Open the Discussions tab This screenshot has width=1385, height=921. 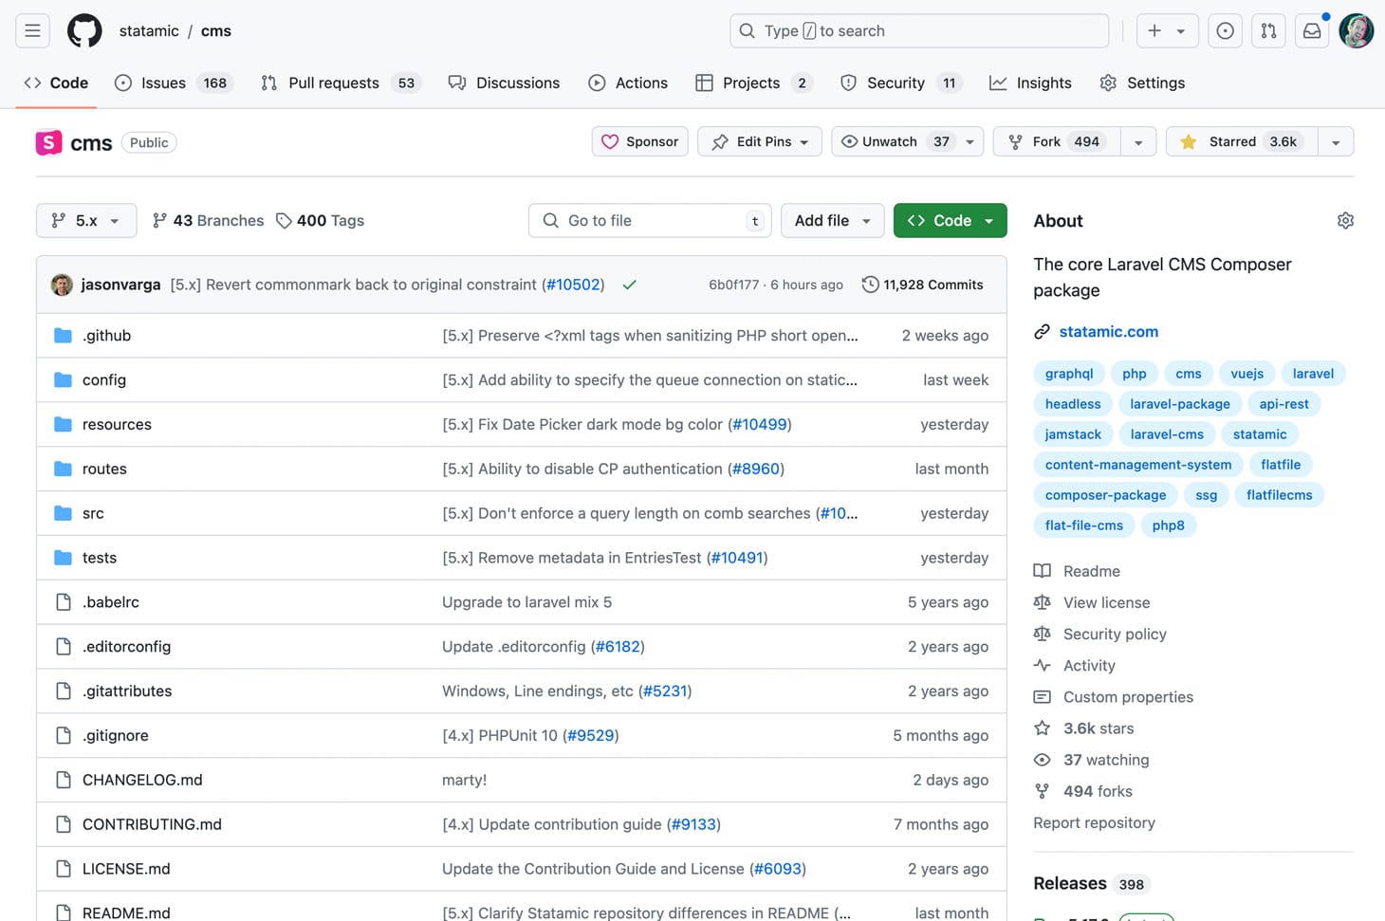[505, 83]
